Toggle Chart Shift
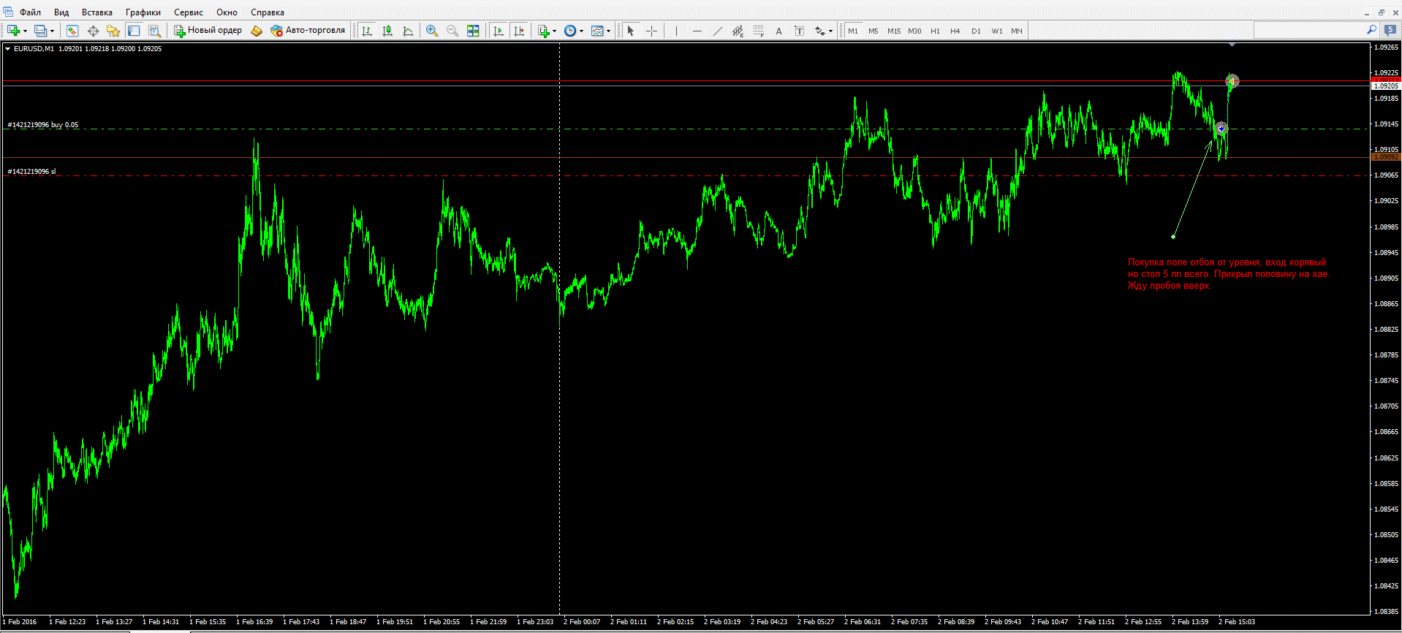The width and height of the screenshot is (1402, 633). tap(519, 31)
